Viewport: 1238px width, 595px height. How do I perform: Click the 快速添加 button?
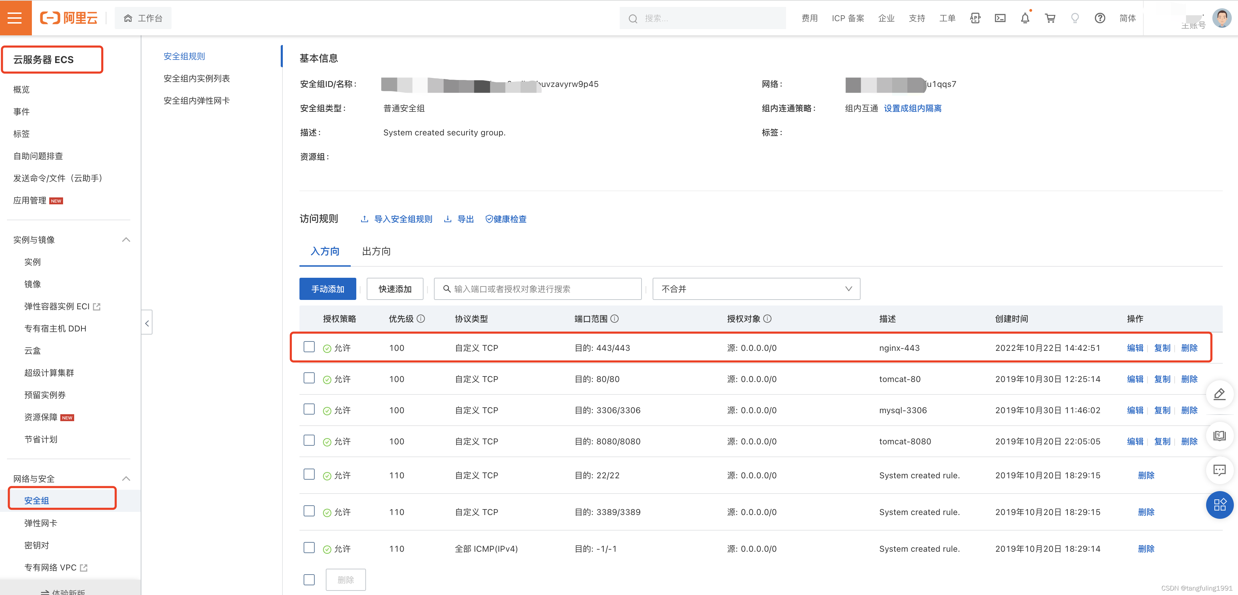point(395,289)
